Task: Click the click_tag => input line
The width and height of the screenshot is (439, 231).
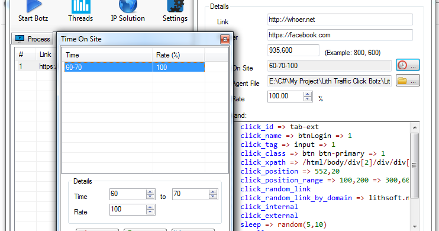Action: (288, 145)
